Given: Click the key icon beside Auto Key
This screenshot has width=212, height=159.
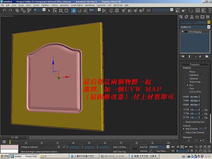Looking at the screenshot, I should tap(134, 148).
